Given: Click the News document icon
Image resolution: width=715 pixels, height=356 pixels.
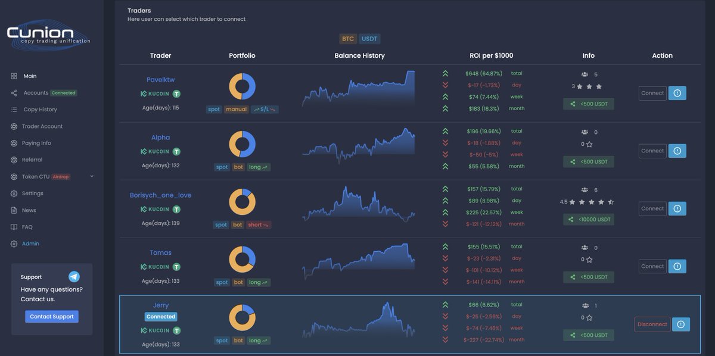Looking at the screenshot, I should (14, 210).
